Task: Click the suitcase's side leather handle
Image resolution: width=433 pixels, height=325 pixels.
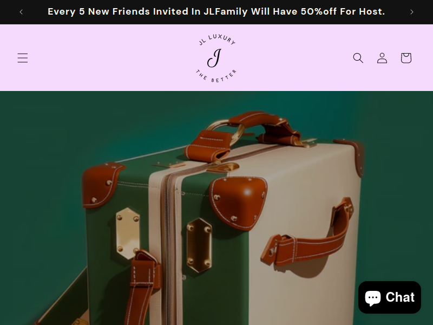Action: coord(306,237)
